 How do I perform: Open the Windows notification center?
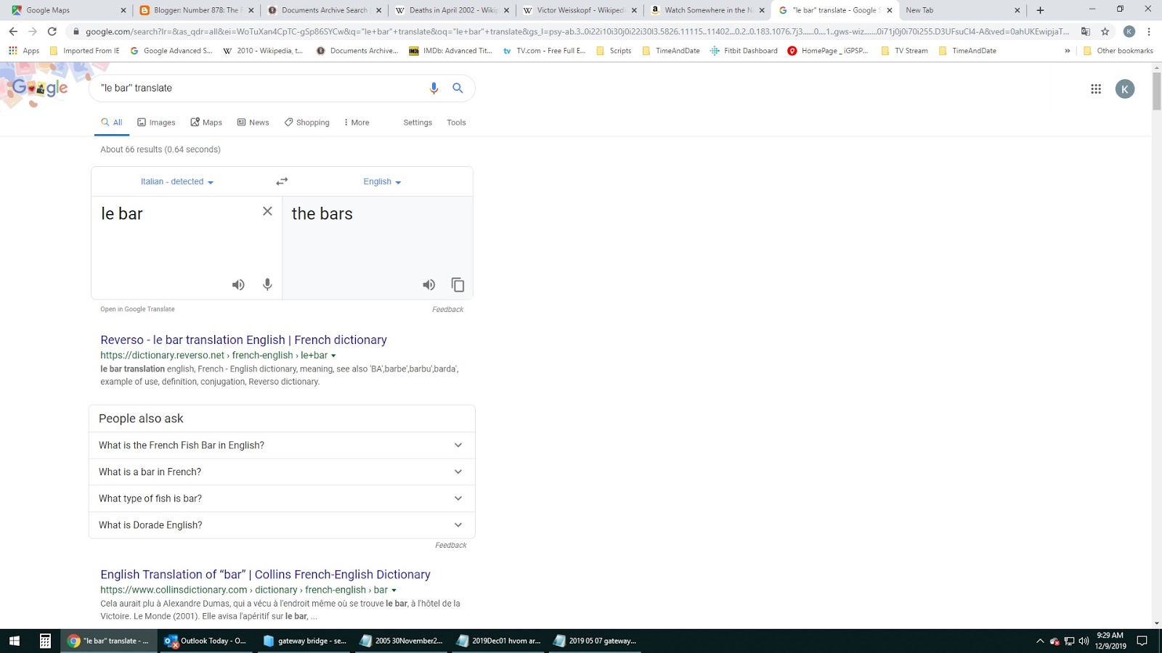point(1142,641)
